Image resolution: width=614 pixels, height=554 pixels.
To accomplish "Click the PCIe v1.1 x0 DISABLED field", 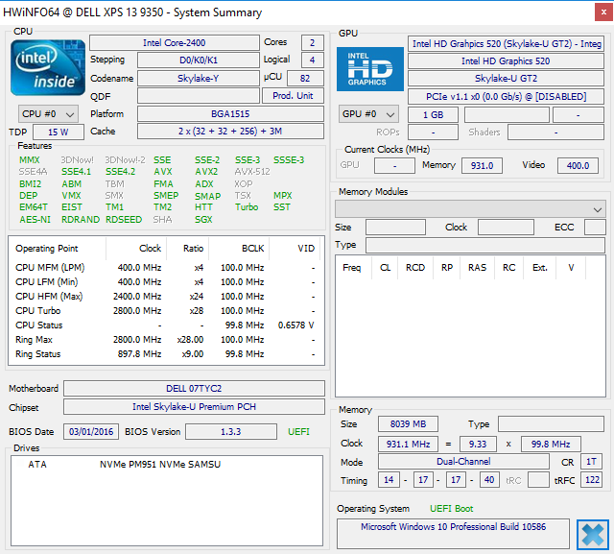I will [x=506, y=96].
